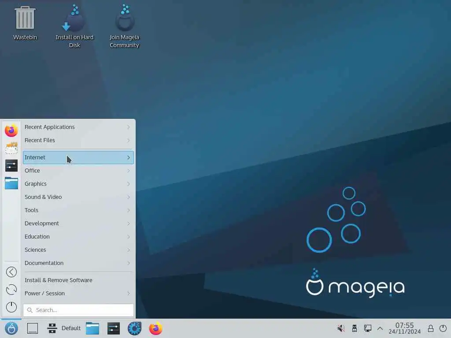
Task: Open the Education category
Action: (x=78, y=237)
